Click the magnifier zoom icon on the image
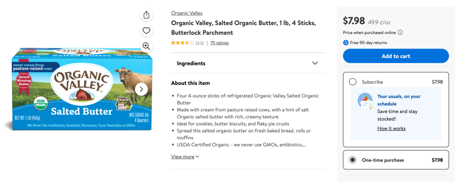459x182 pixels. point(146,46)
